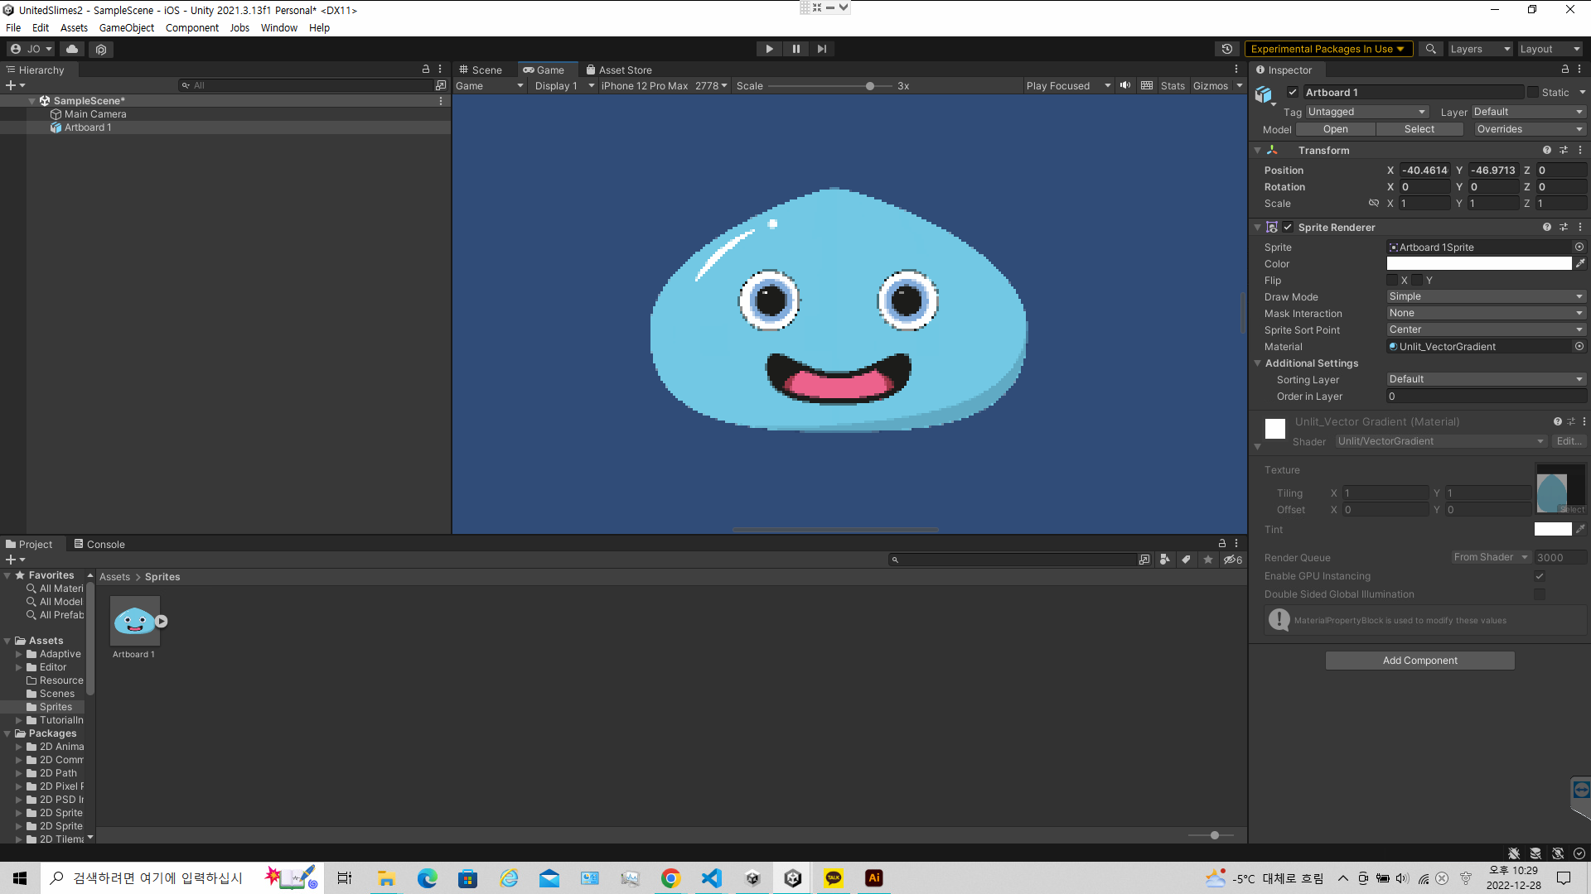Toggle Gizmos in Game view
The width and height of the screenshot is (1591, 894).
point(1211,85)
